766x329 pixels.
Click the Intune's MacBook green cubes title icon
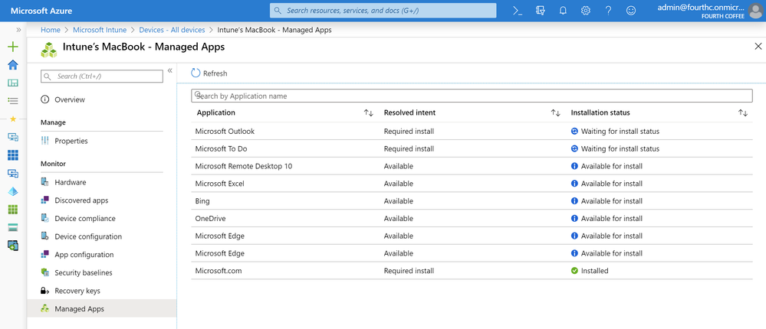[x=49, y=49]
